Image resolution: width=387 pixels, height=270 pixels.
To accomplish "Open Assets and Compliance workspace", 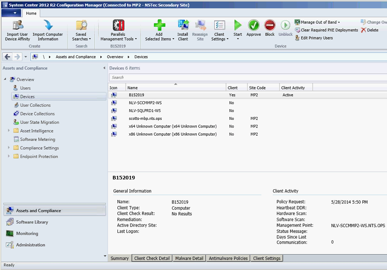I will [54, 211].
